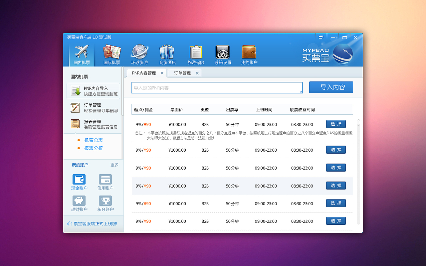Click the 返点/佣金 column header
Image resolution: width=426 pixels, height=266 pixels.
click(143, 110)
